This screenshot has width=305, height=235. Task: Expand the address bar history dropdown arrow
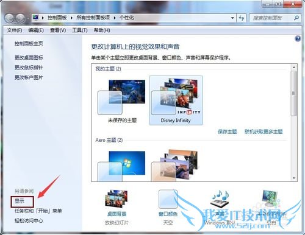(232, 18)
